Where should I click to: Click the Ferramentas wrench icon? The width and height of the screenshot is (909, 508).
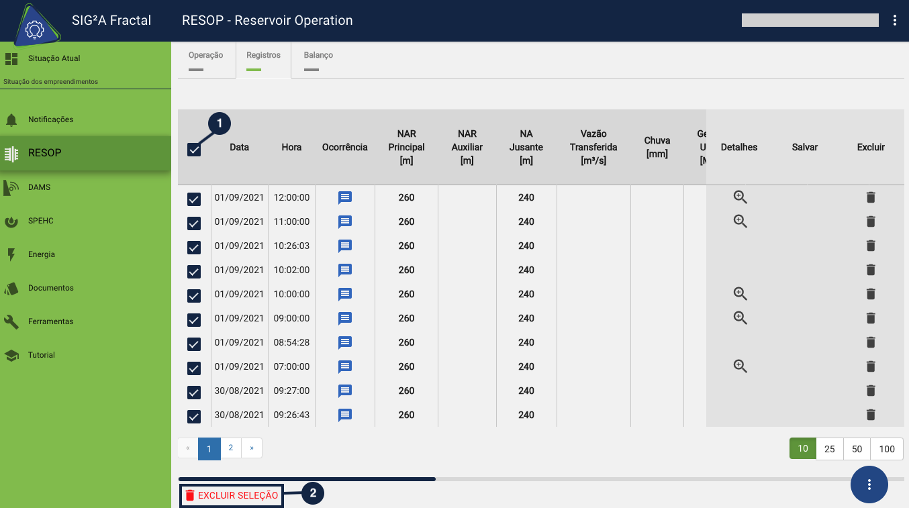11,321
